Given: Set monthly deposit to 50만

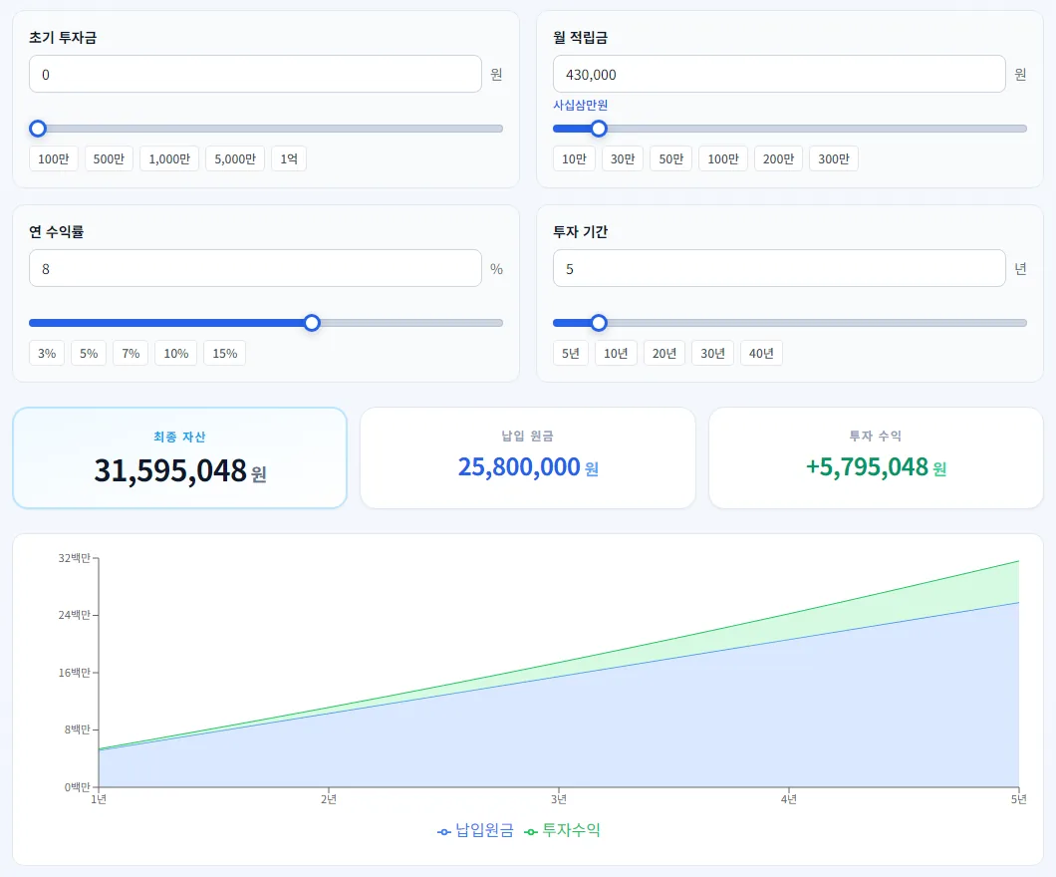Looking at the screenshot, I should coord(670,159).
